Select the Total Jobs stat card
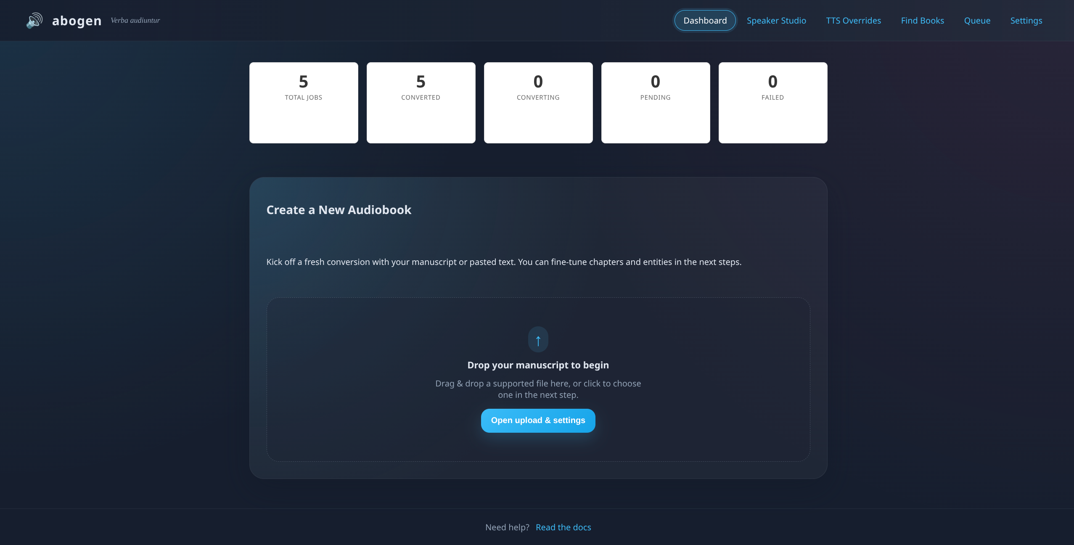This screenshot has height=545, width=1074. point(303,103)
